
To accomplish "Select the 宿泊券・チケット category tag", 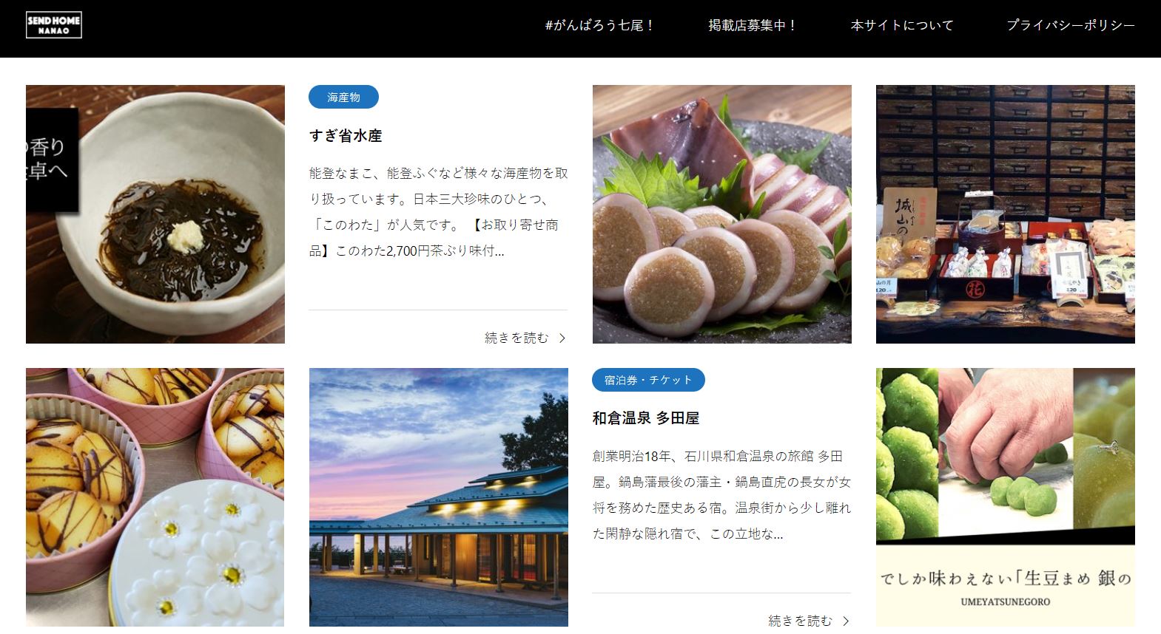I will (648, 380).
